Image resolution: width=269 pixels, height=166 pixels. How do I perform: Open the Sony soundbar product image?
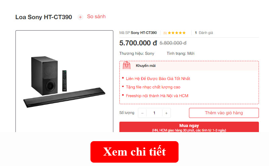click(x=64, y=81)
